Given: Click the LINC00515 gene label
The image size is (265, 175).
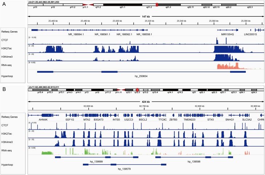Looking at the screenshot, I should click(250, 34).
